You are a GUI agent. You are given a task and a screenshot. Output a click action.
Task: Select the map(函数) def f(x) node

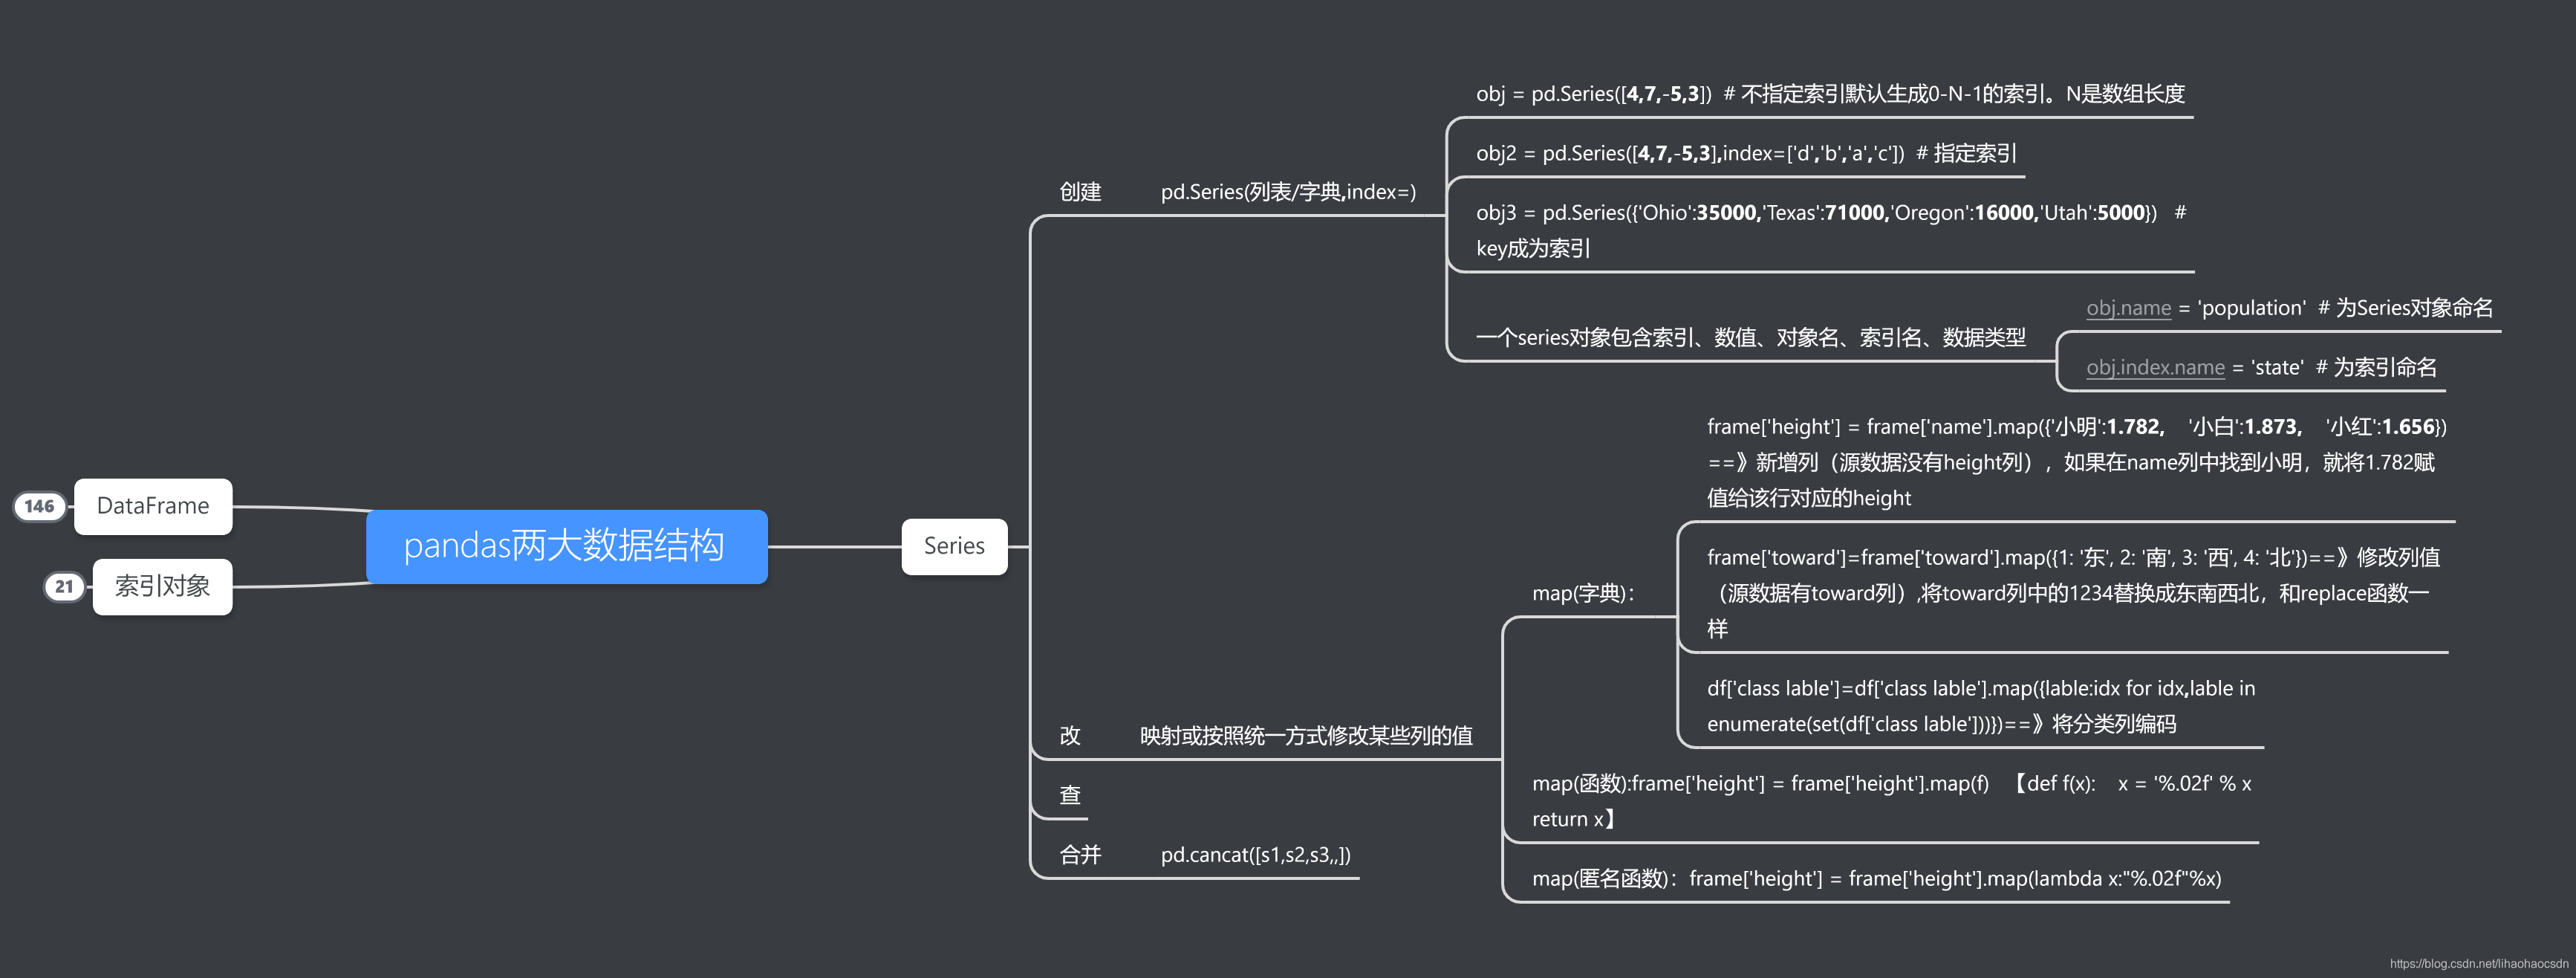tap(1891, 801)
